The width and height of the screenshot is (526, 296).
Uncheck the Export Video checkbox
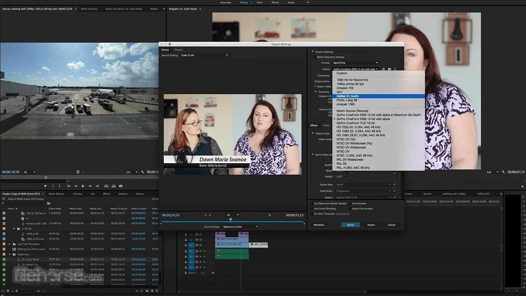(x=315, y=87)
